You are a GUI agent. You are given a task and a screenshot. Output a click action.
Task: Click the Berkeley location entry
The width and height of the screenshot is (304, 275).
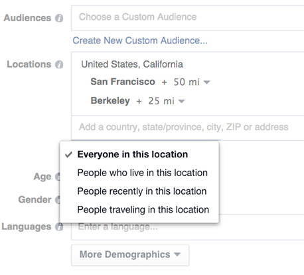click(110, 101)
